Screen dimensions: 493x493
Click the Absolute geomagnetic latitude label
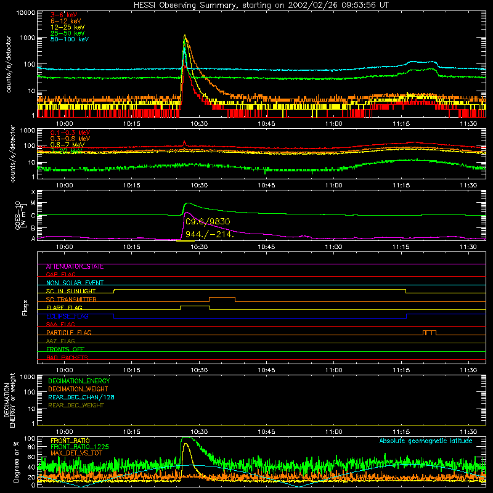click(x=426, y=441)
